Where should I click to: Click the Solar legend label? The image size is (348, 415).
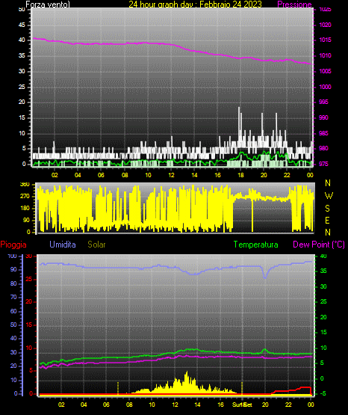tap(96, 245)
